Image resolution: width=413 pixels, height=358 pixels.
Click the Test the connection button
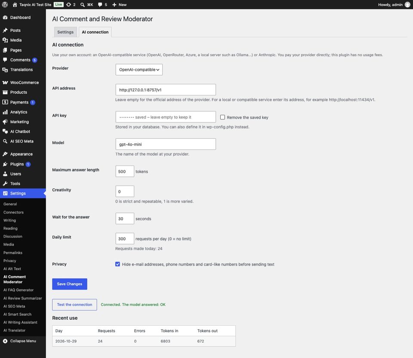pyautogui.click(x=74, y=304)
